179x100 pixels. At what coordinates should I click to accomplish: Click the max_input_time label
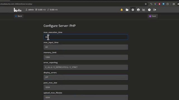click(x=51, y=42)
